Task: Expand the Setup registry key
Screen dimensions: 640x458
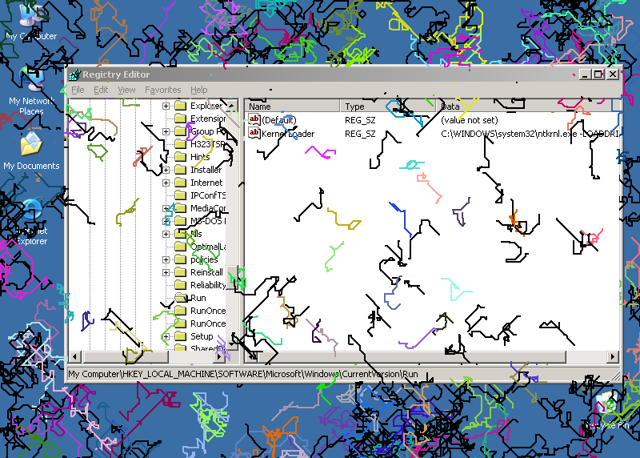Action: 166,336
